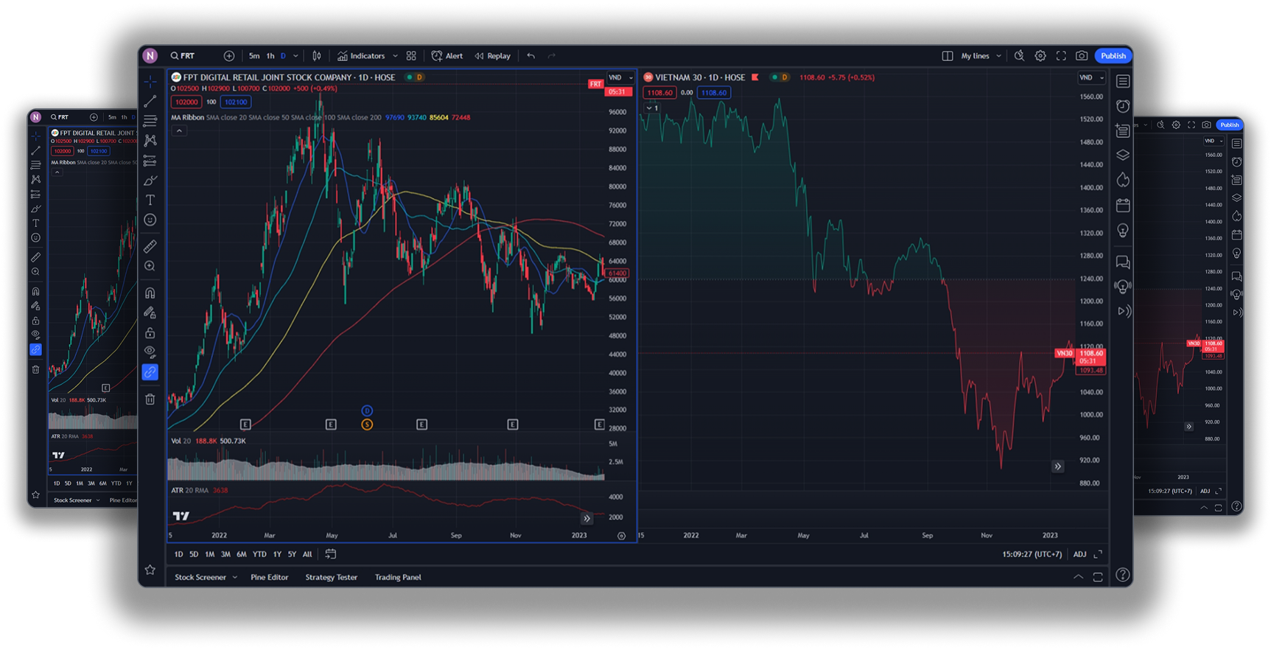
Task: Select the Text annotation tool
Action: pos(150,200)
